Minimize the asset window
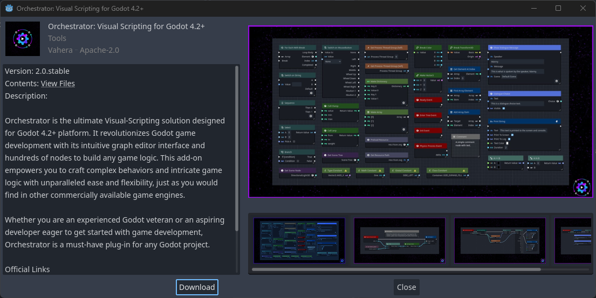This screenshot has width=596, height=298. tap(533, 8)
